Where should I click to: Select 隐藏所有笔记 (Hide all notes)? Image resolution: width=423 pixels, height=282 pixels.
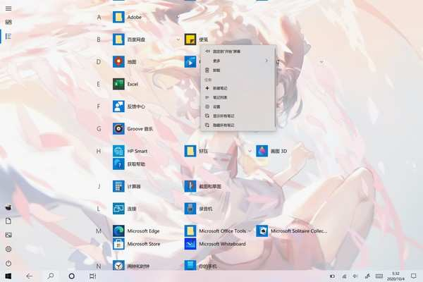(238, 125)
